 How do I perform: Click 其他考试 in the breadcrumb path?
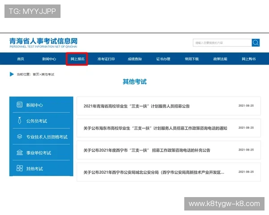pos(48,74)
